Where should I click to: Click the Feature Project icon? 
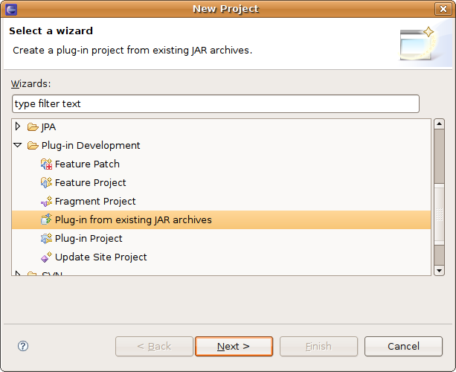46,183
